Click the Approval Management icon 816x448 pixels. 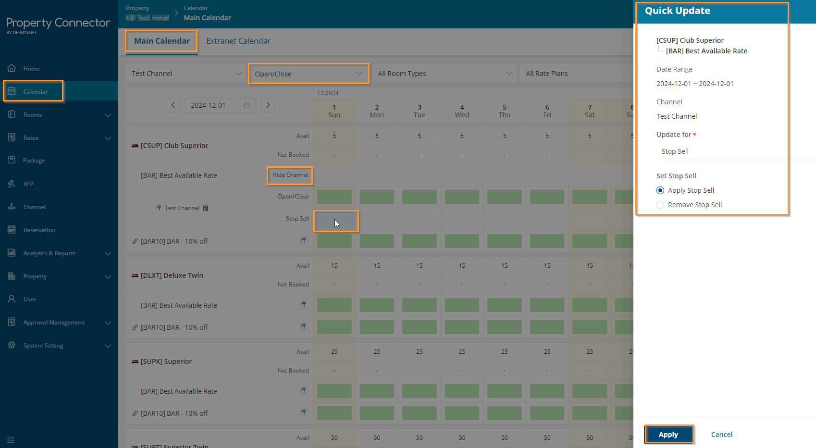click(x=12, y=322)
